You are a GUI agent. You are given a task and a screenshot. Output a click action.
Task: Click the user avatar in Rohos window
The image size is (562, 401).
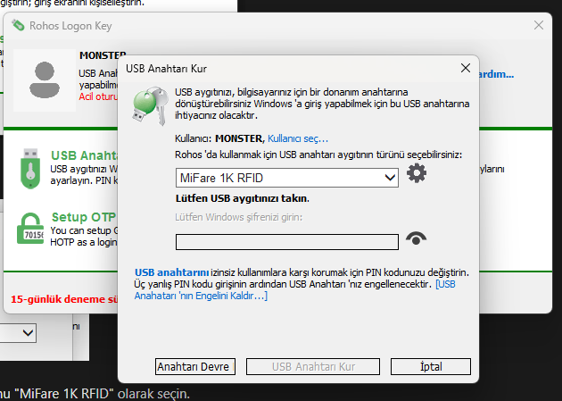click(x=45, y=80)
